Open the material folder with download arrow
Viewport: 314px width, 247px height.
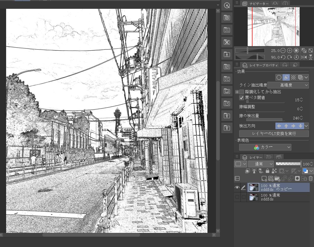tap(227, 54)
